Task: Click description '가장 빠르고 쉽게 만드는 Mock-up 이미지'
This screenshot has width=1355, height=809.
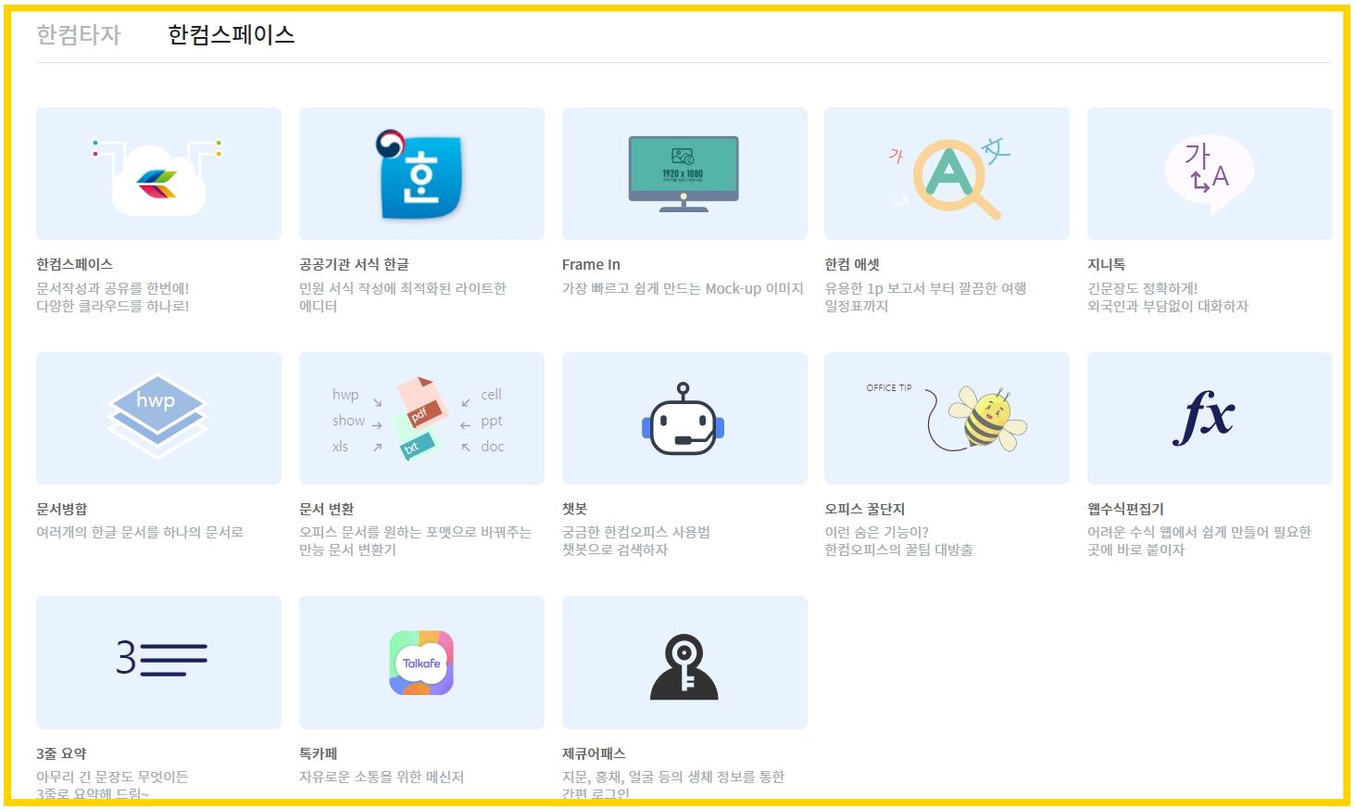Action: (683, 288)
